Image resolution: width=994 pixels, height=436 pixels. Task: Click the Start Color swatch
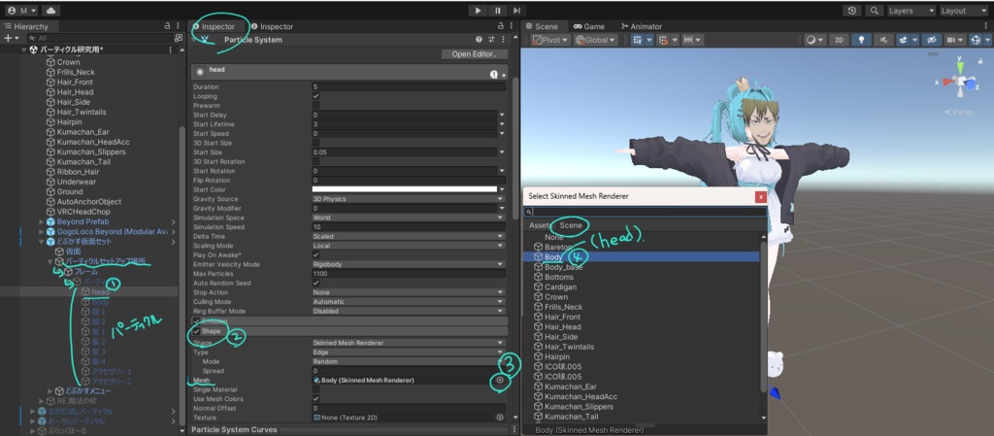point(405,189)
